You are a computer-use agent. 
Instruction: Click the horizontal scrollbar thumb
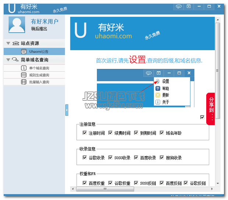(x=105, y=189)
